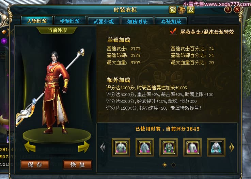Switch to the 坐骑时装 tab

[70, 21]
